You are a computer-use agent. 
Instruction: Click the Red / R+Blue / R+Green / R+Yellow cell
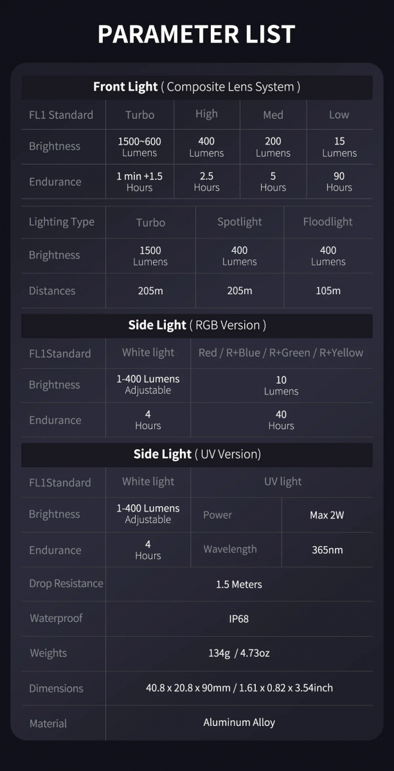[281, 353]
